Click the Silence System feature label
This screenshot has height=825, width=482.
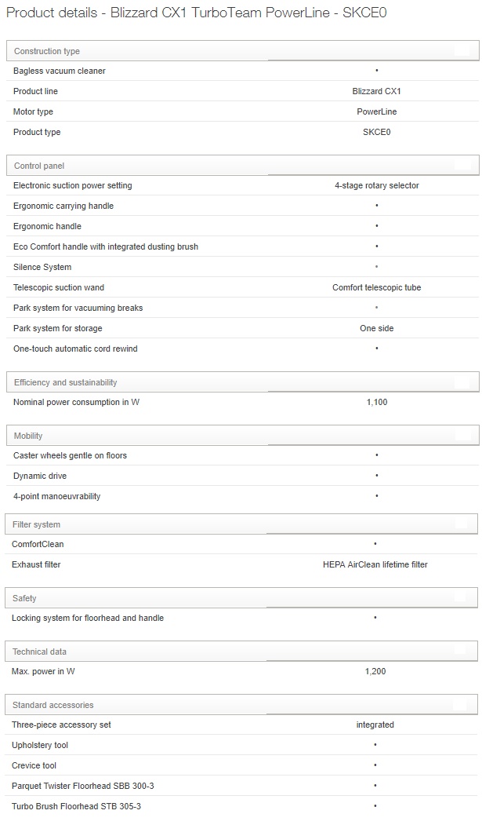(42, 267)
